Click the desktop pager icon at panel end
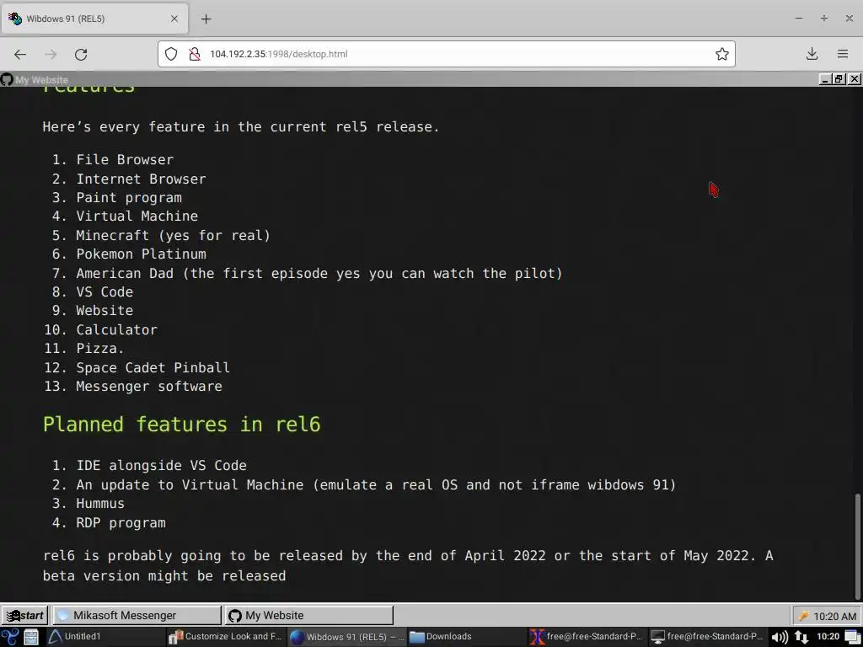 click(853, 637)
